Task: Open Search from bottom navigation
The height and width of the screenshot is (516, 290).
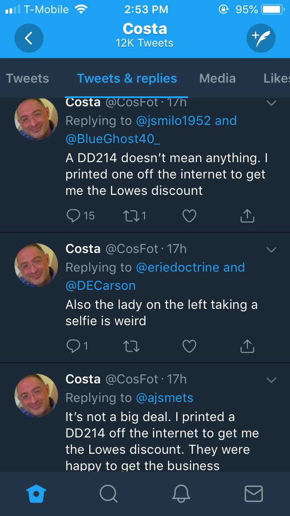Action: coord(108,494)
